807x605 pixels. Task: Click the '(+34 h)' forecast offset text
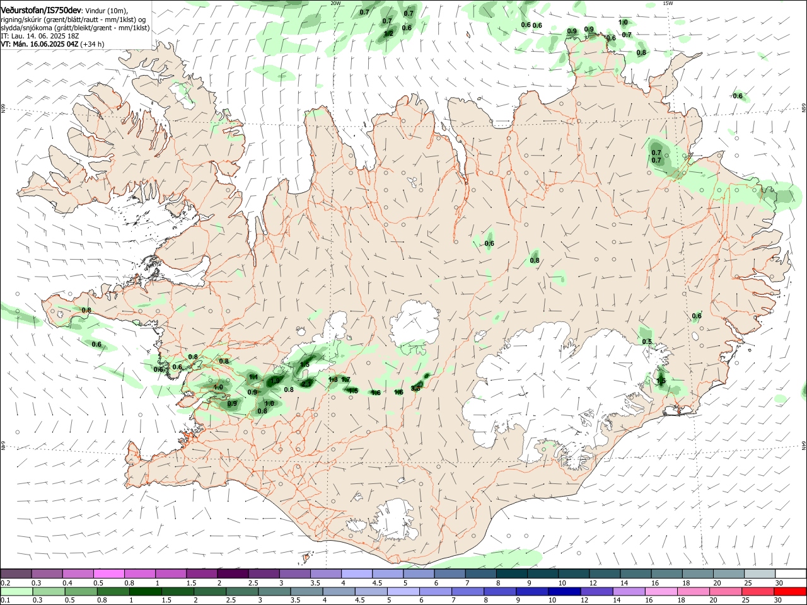92,44
